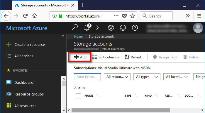This screenshot has height=113, width=205.
Task: Click Assign Tags
Action: point(165,57)
